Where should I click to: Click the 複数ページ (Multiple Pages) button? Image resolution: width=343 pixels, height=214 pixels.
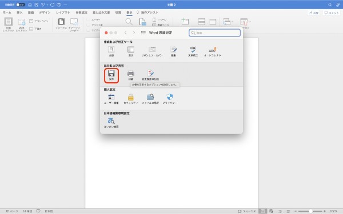tap(161, 25)
